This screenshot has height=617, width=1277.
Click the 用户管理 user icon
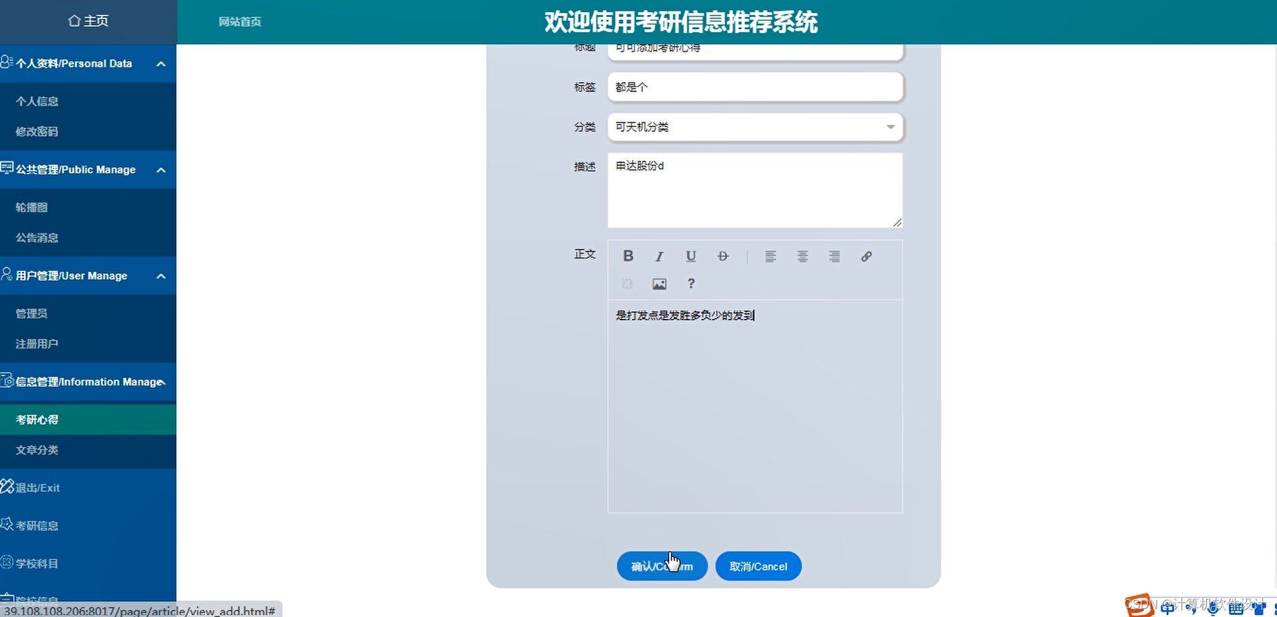7,274
